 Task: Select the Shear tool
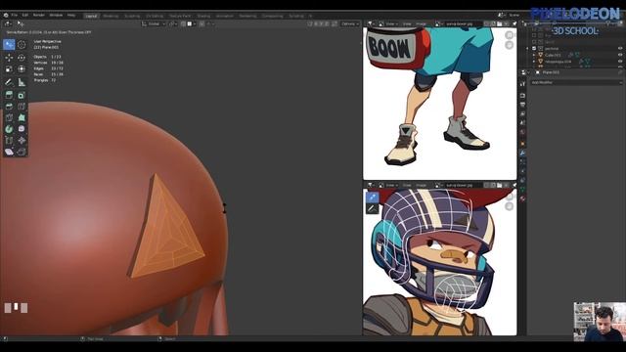(9, 152)
